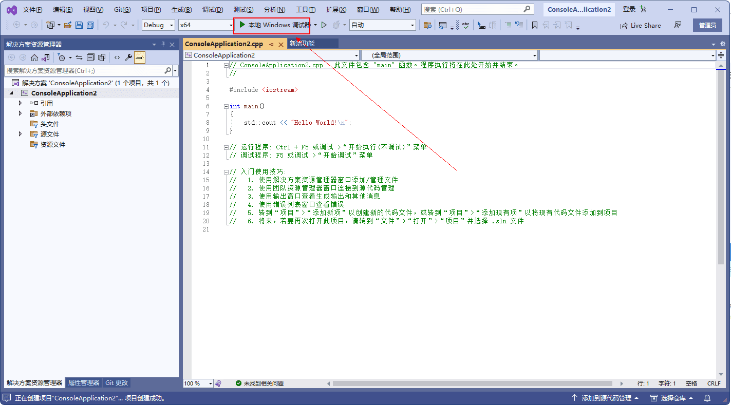This screenshot has width=731, height=405.
Task: Collapse the line 1 comment block outline
Action: [x=227, y=65]
